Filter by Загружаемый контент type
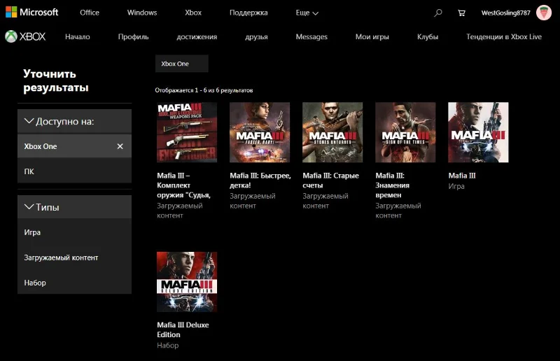The height and width of the screenshot is (361, 560). coord(61,257)
